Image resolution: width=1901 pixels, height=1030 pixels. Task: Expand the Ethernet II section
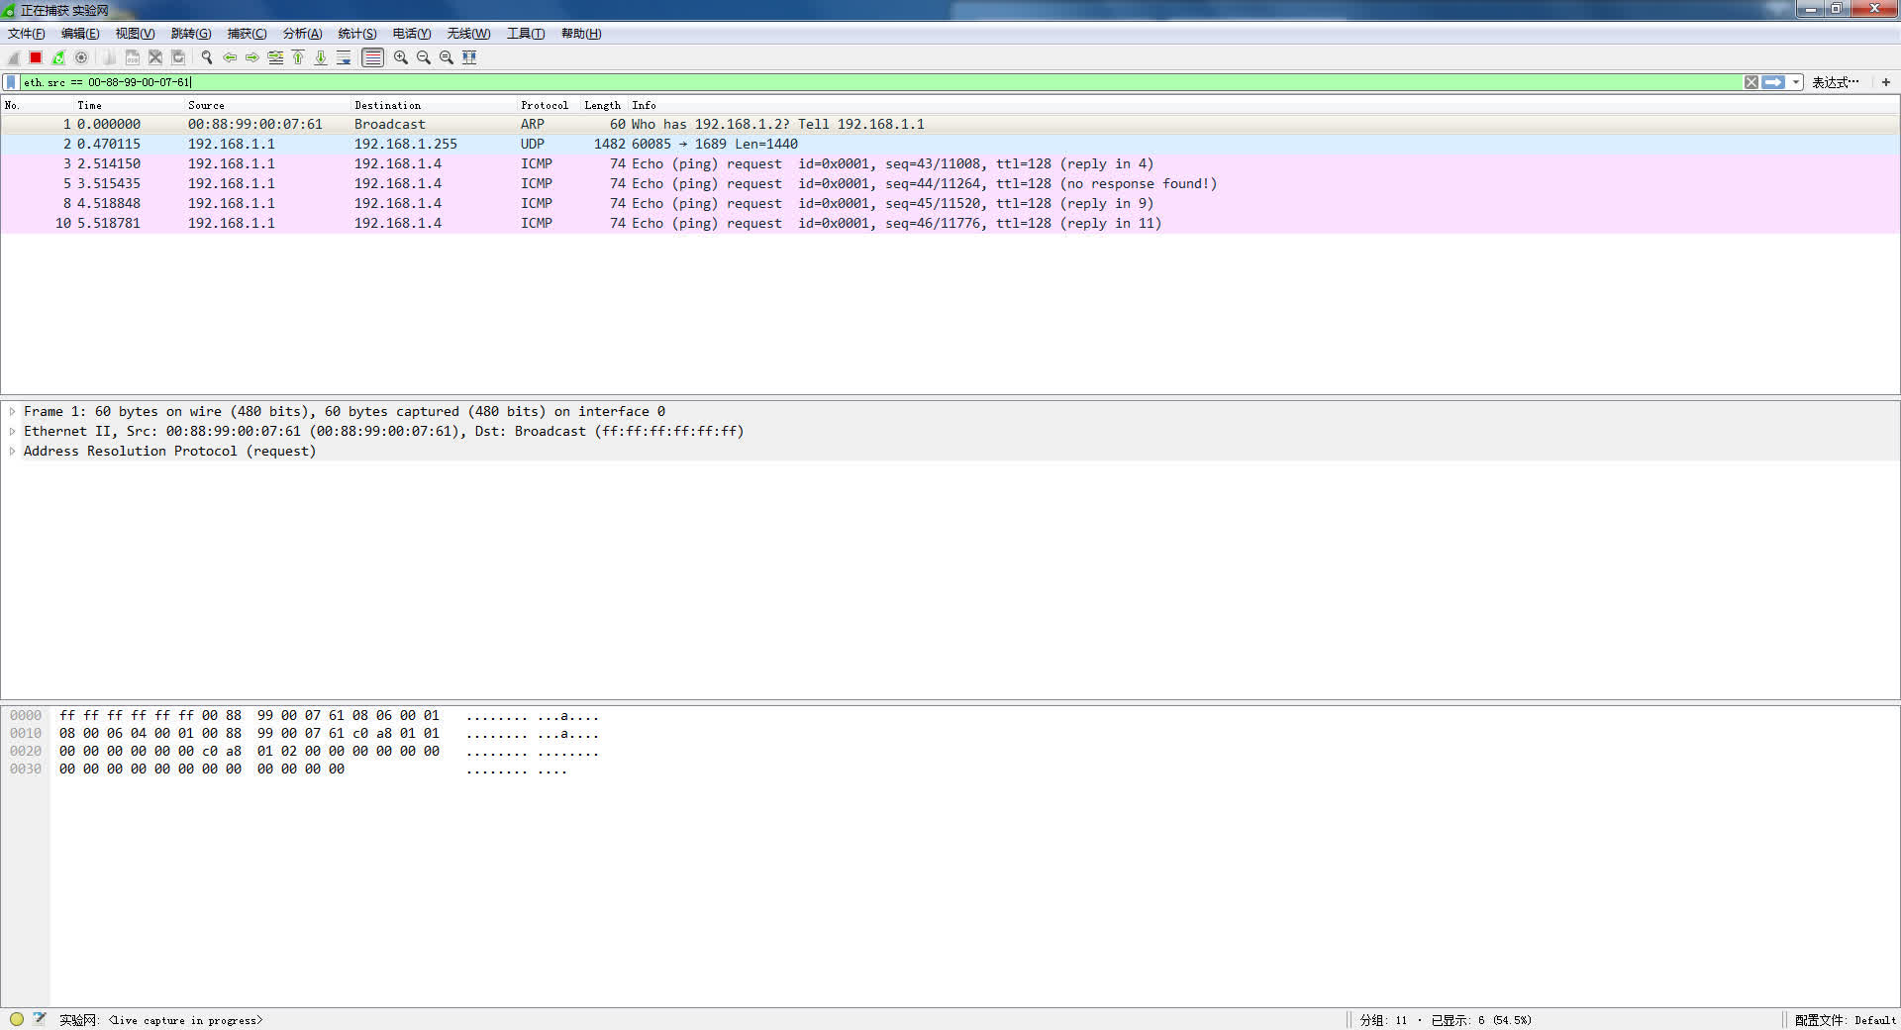pyautogui.click(x=12, y=431)
